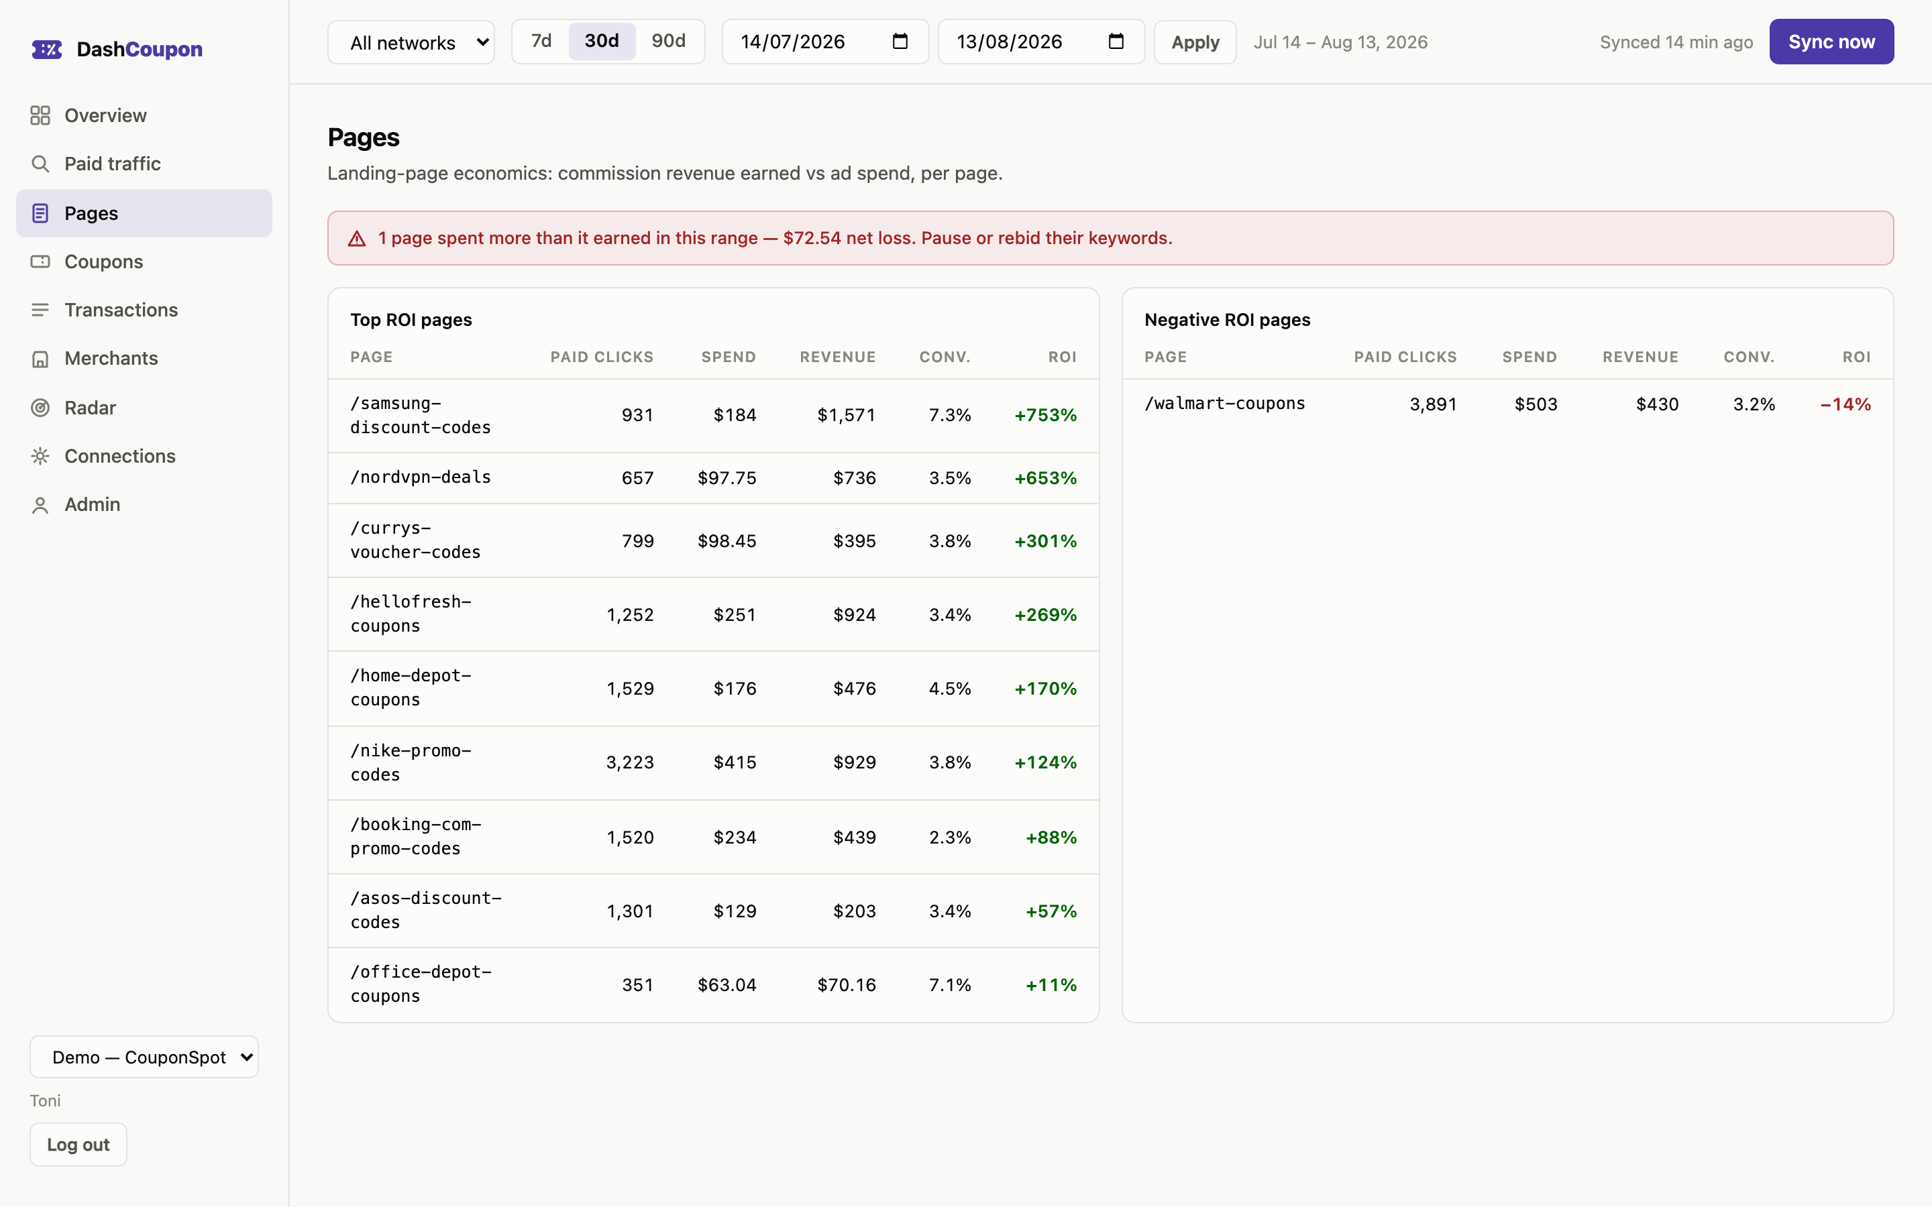Select the 7d range toggle
The width and height of the screenshot is (1932, 1207).
click(x=541, y=42)
